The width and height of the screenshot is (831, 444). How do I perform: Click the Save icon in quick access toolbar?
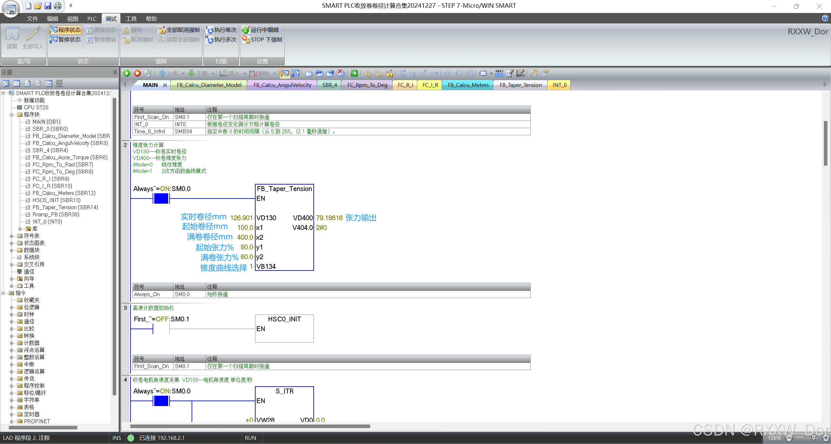48,6
